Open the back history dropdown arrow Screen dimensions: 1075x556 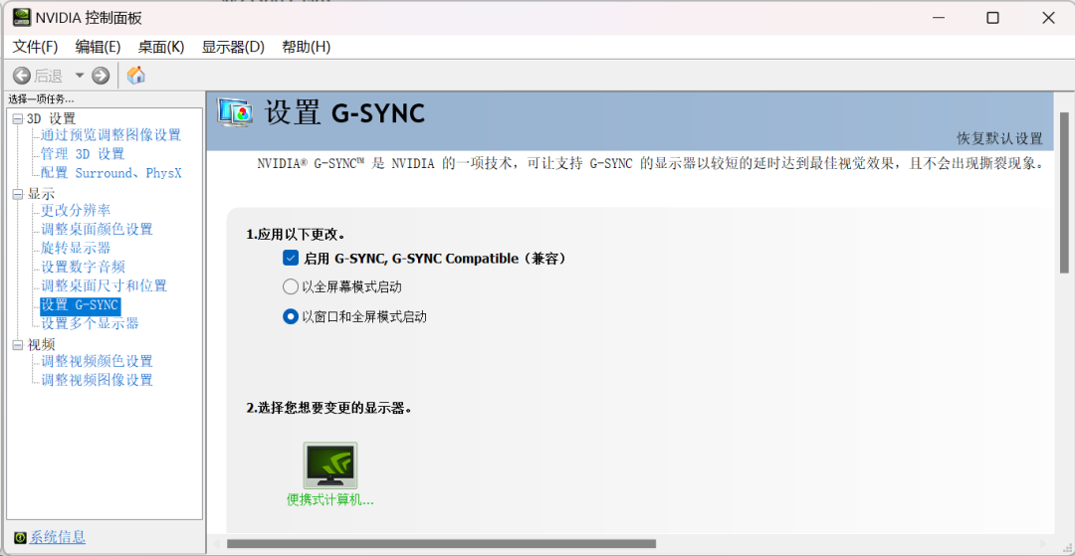click(x=79, y=76)
